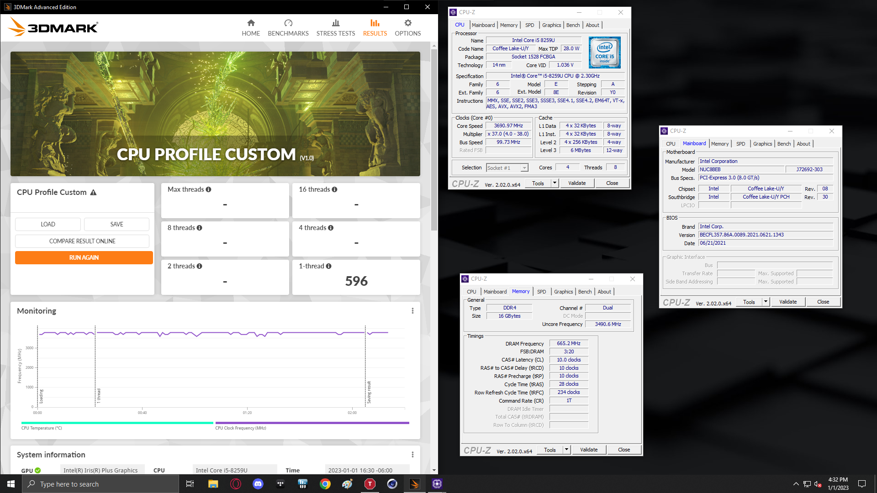Screen dimensions: 877x493
Task: Click Validate in Memory CPU-Z window
Action: click(589, 450)
